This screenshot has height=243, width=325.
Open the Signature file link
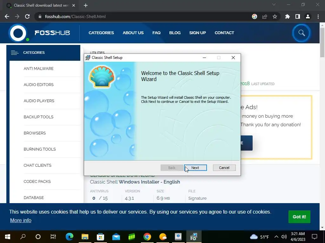(197, 198)
